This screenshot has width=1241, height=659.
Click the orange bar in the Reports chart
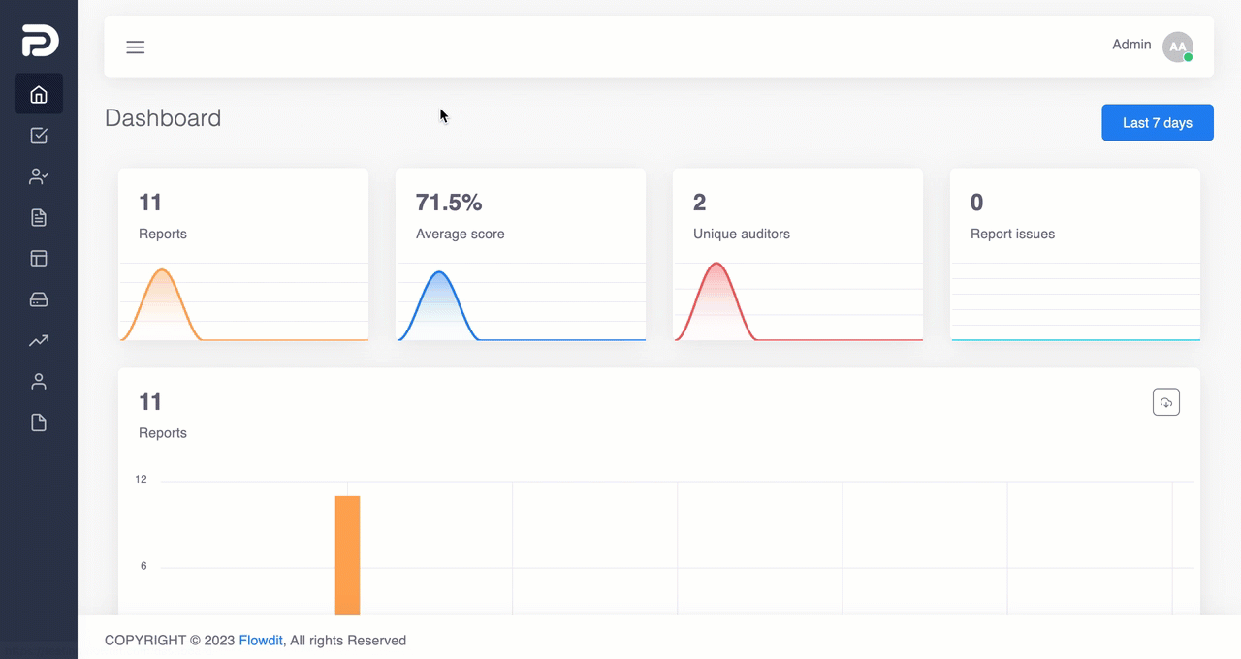click(x=347, y=555)
